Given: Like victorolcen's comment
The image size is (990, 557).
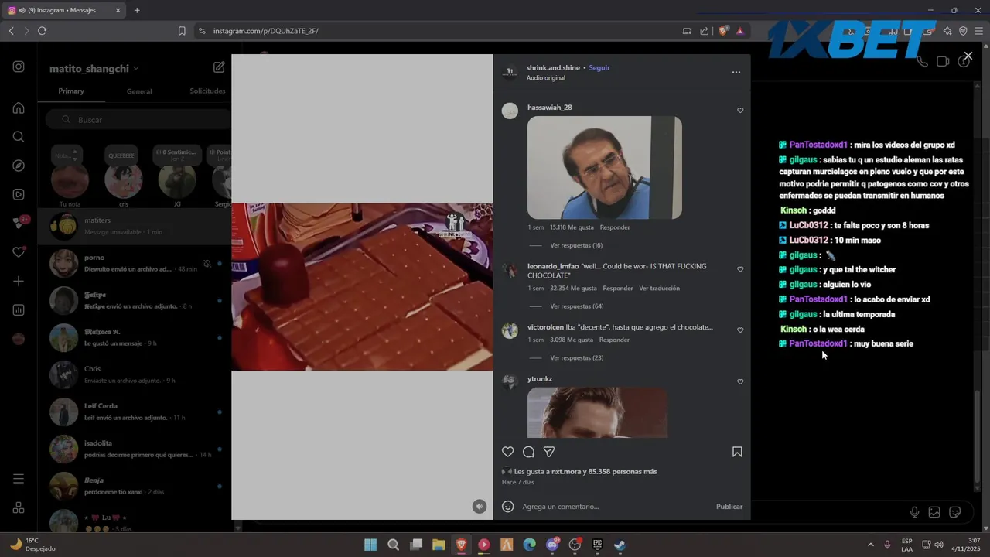Looking at the screenshot, I should 740,330.
